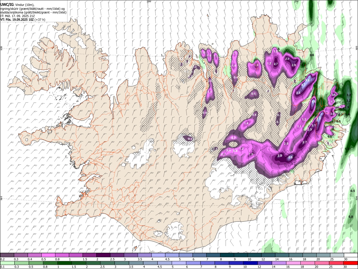Pick the darkest purple 2 mm snow-scale swatch
Screen dimensions: 358x269
[x=103, y=255]
